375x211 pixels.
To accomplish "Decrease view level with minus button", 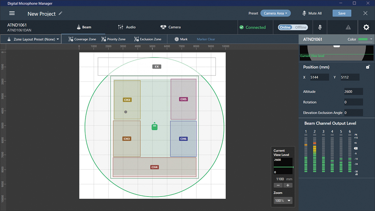I will [278, 185].
